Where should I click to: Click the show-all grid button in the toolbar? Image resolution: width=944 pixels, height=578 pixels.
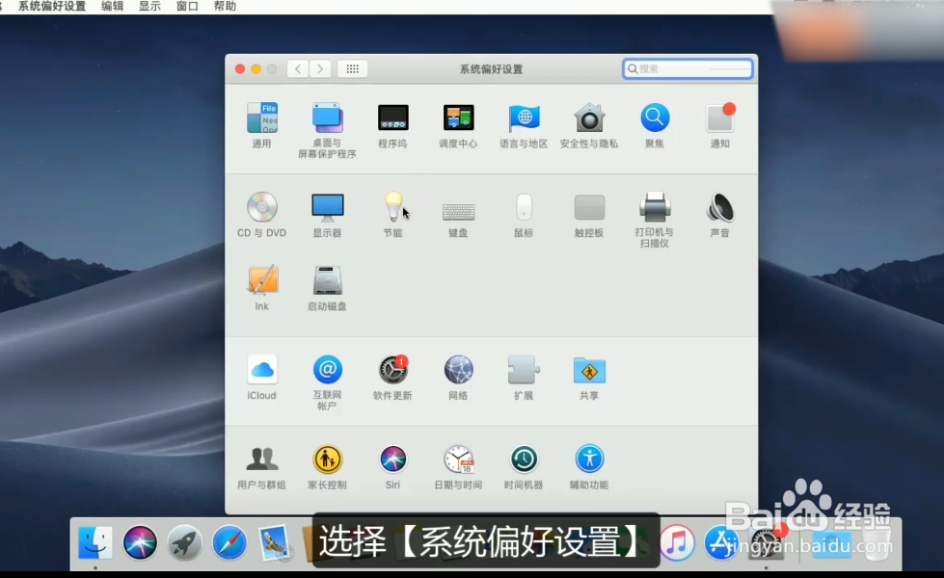tap(352, 68)
